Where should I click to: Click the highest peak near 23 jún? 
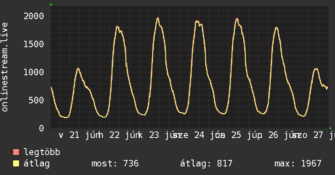pos(158,18)
